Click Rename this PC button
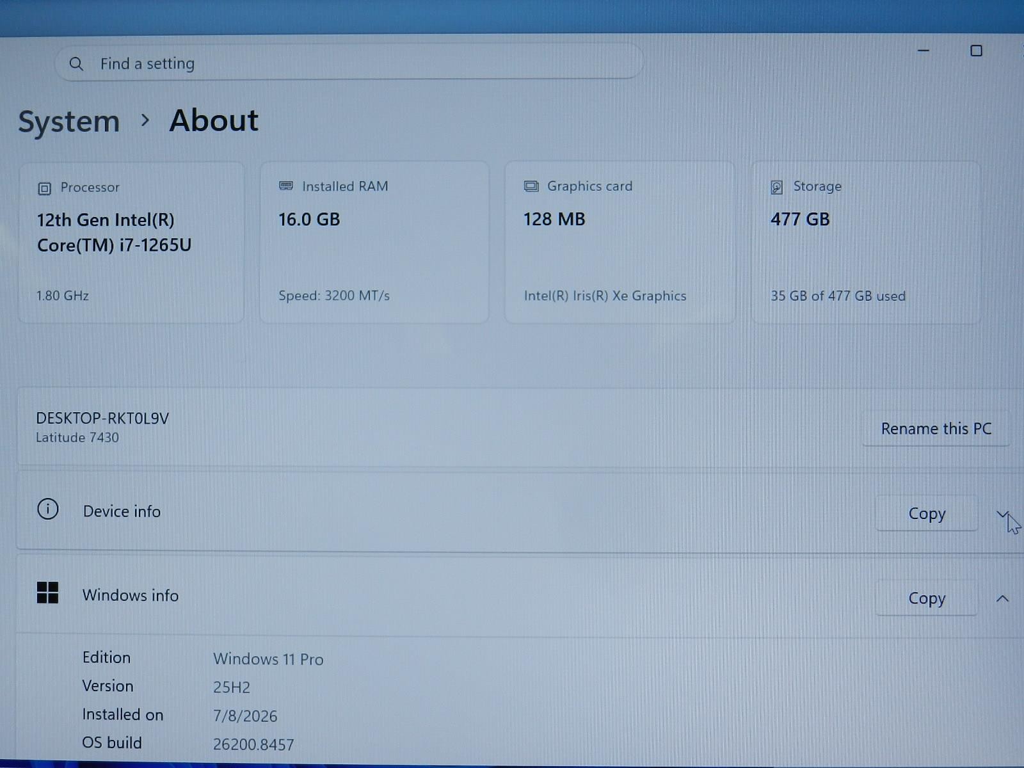 [936, 429]
